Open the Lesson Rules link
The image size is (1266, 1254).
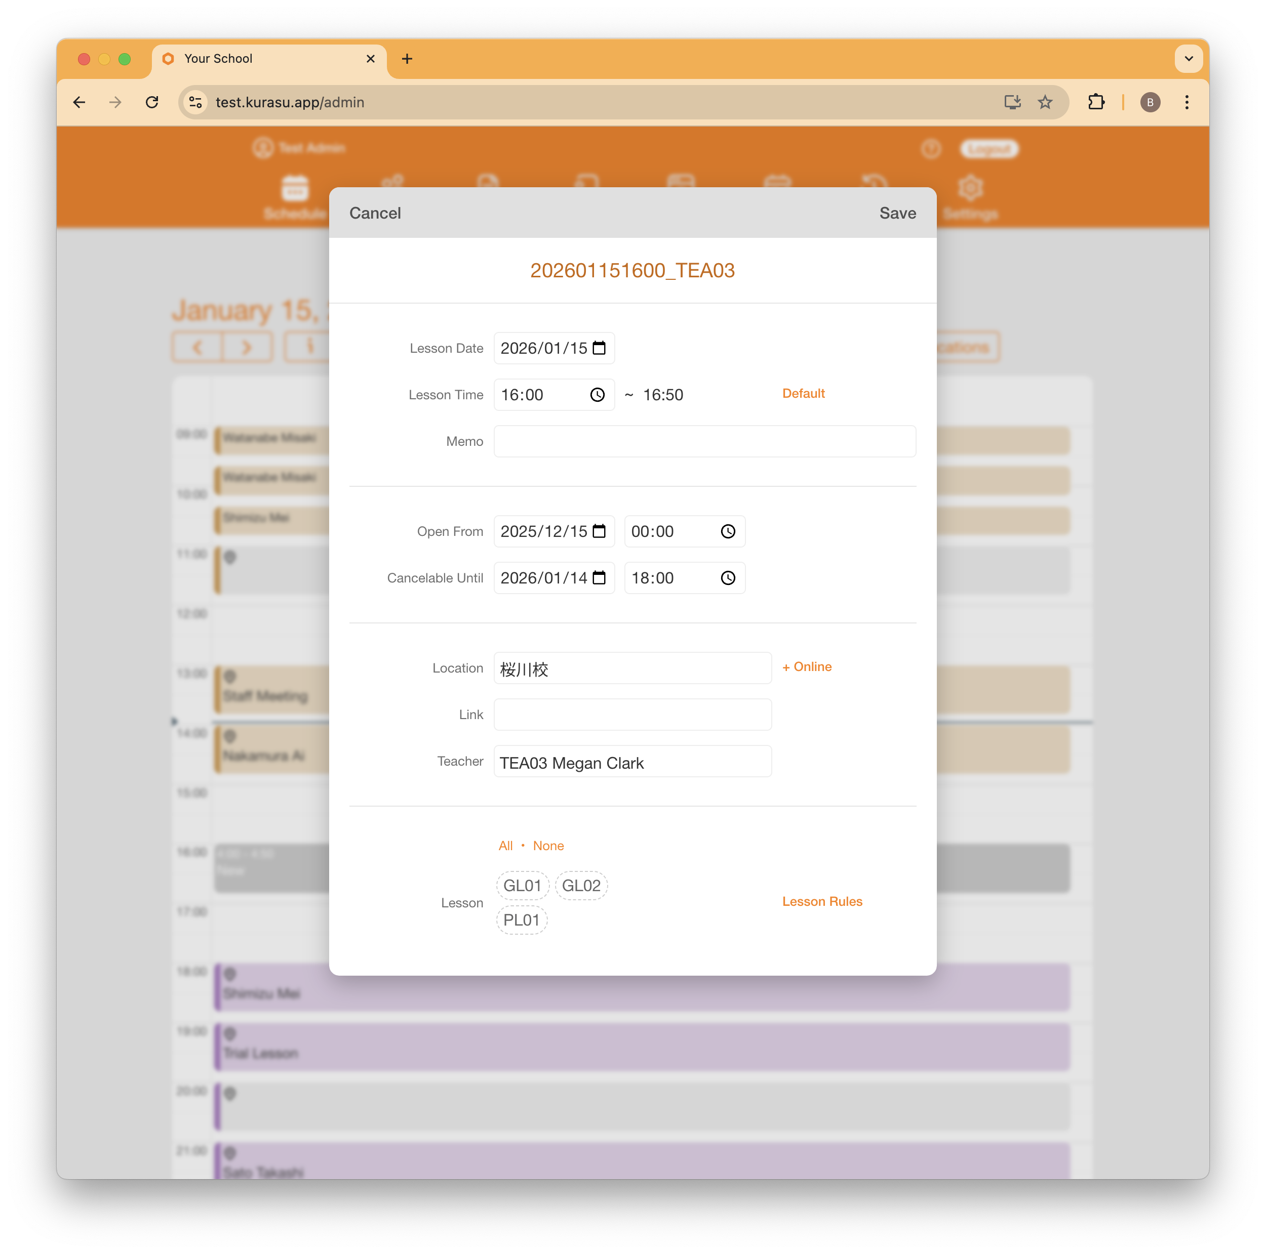tap(822, 901)
